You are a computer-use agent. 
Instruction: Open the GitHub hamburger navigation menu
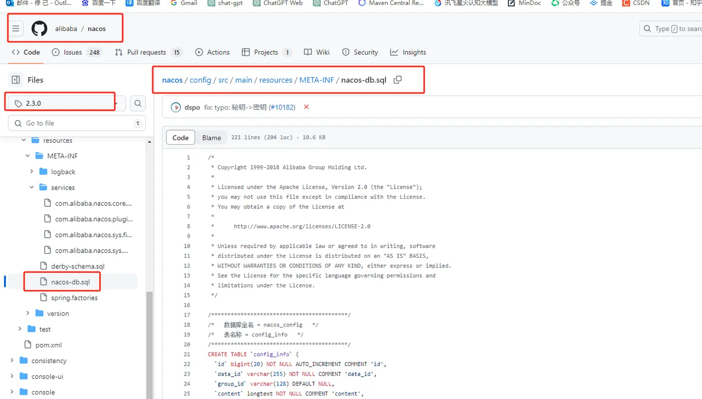pos(16,29)
